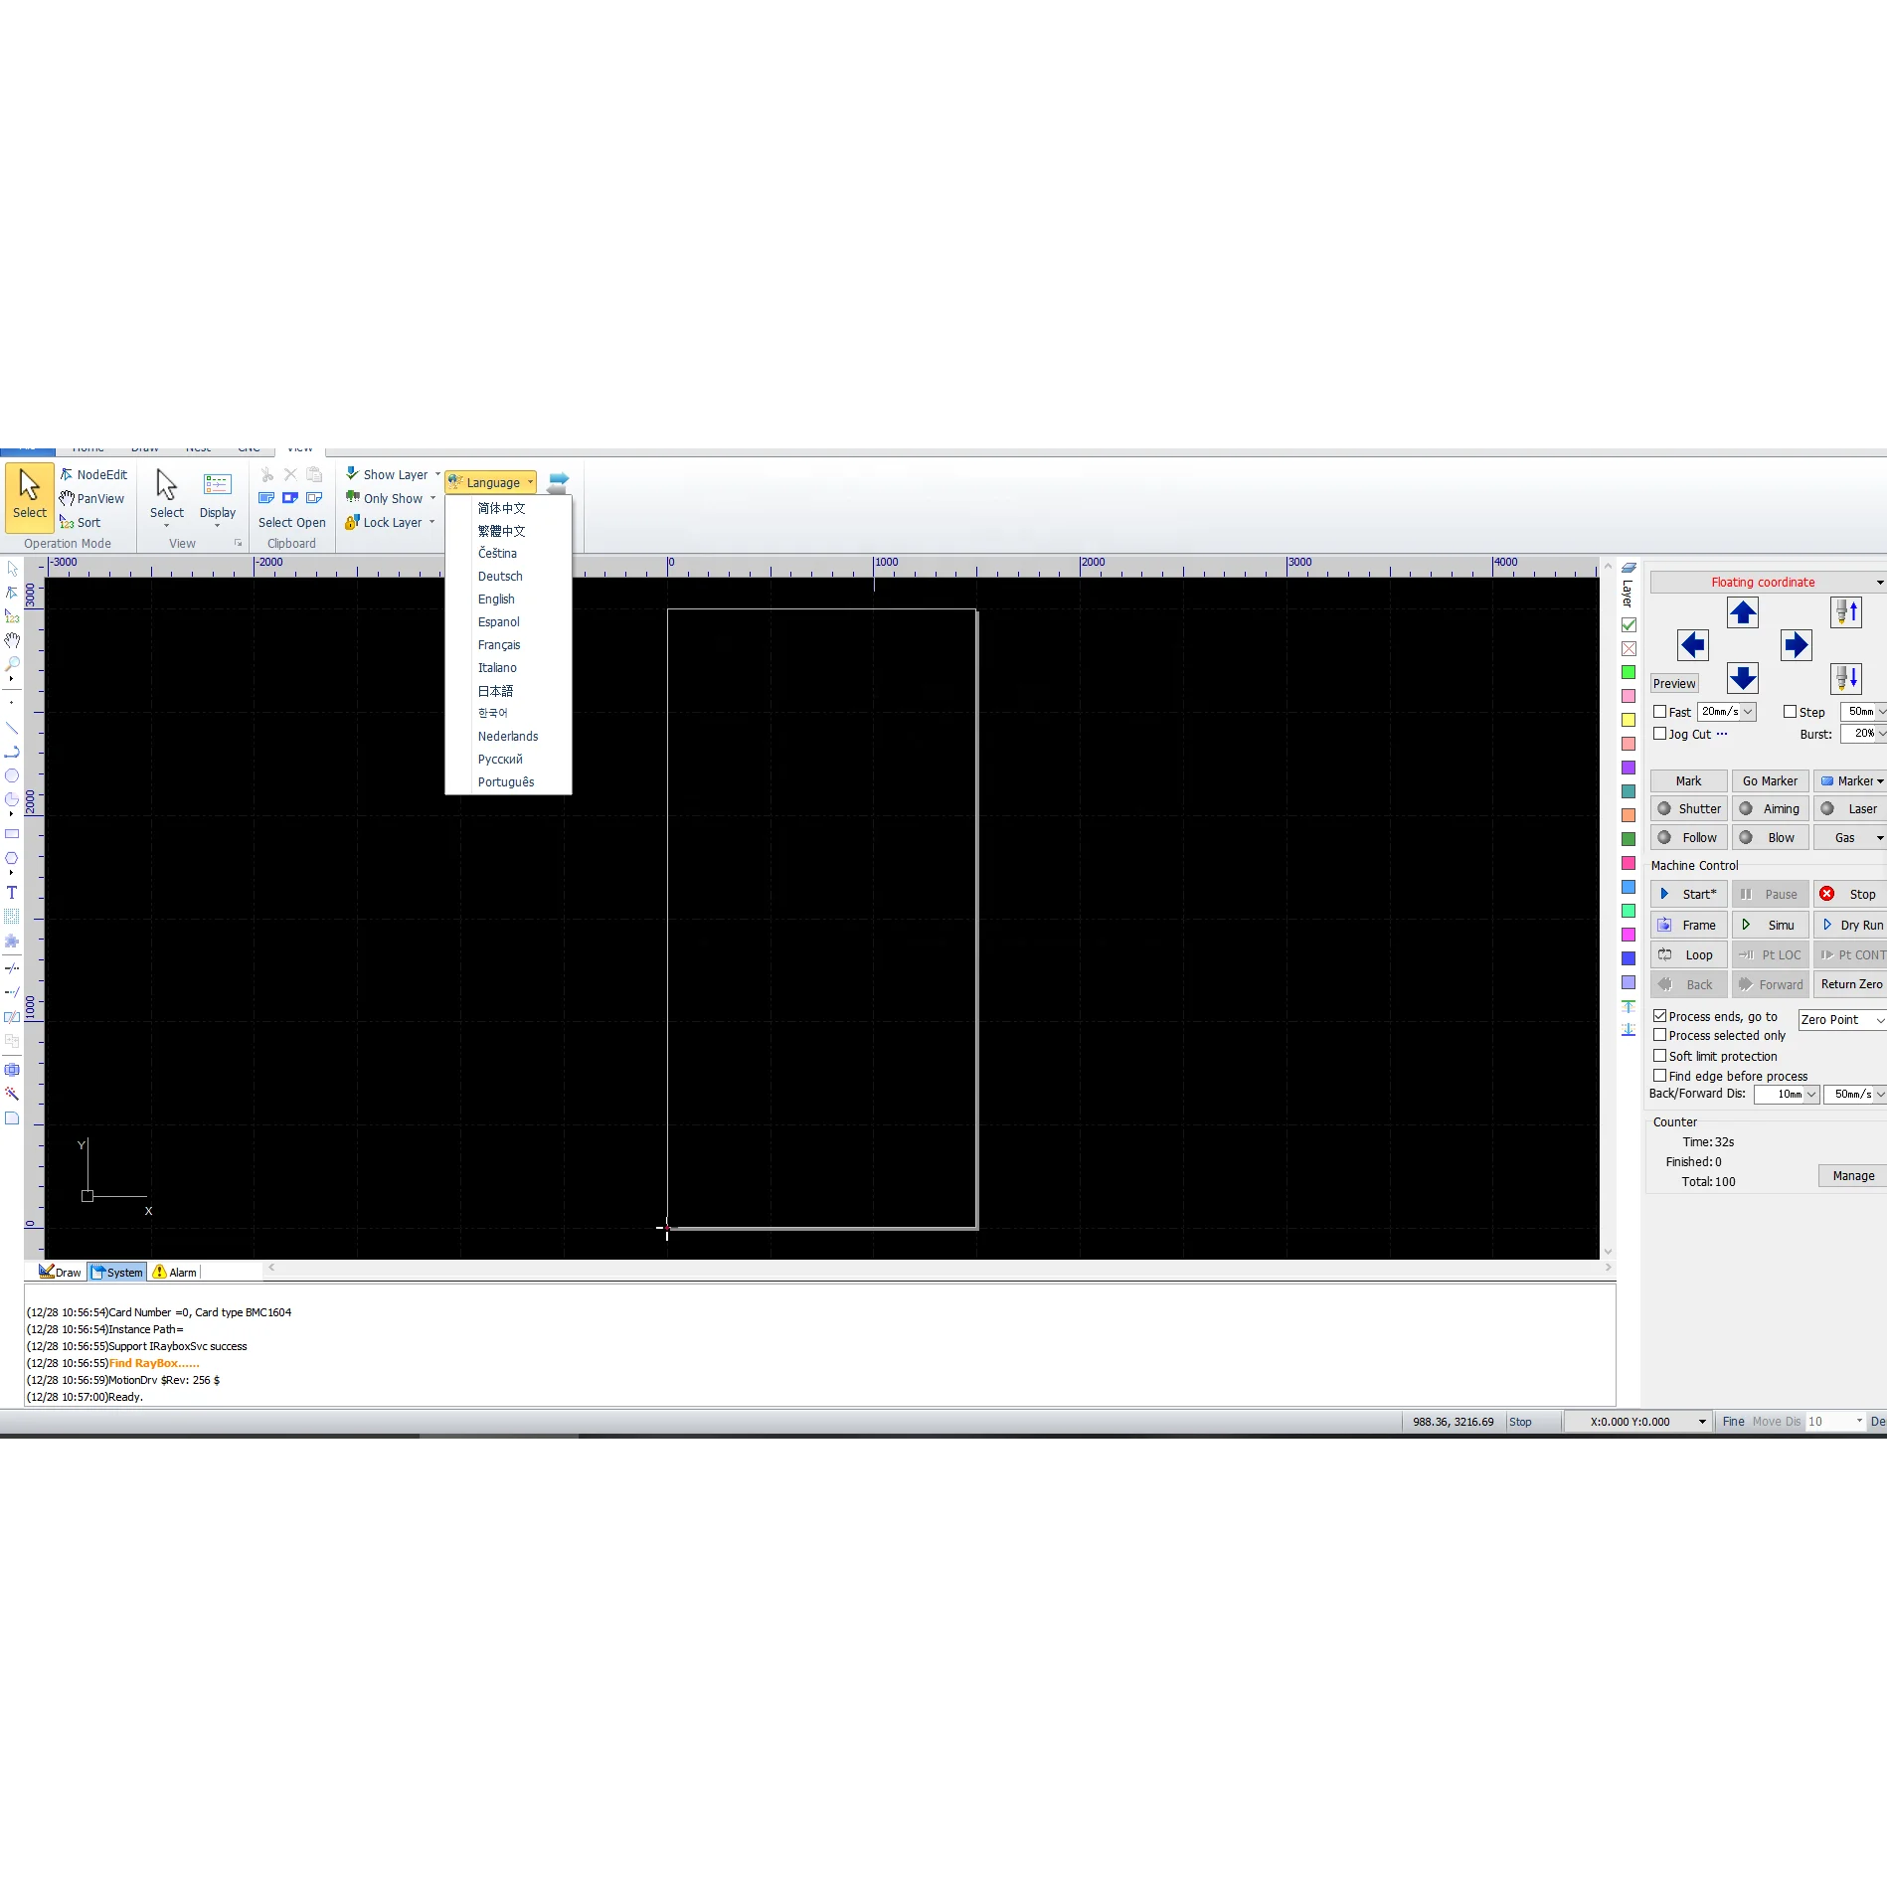Expand the Show Layer dropdown
Image resolution: width=1887 pixels, height=1887 pixels.
(x=437, y=475)
